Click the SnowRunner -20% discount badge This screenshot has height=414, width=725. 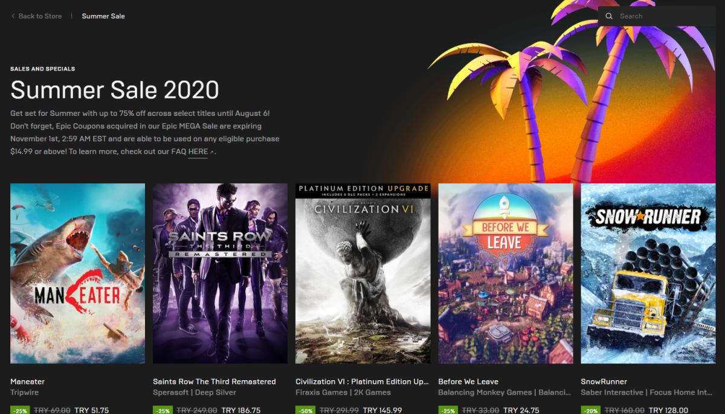click(x=590, y=410)
